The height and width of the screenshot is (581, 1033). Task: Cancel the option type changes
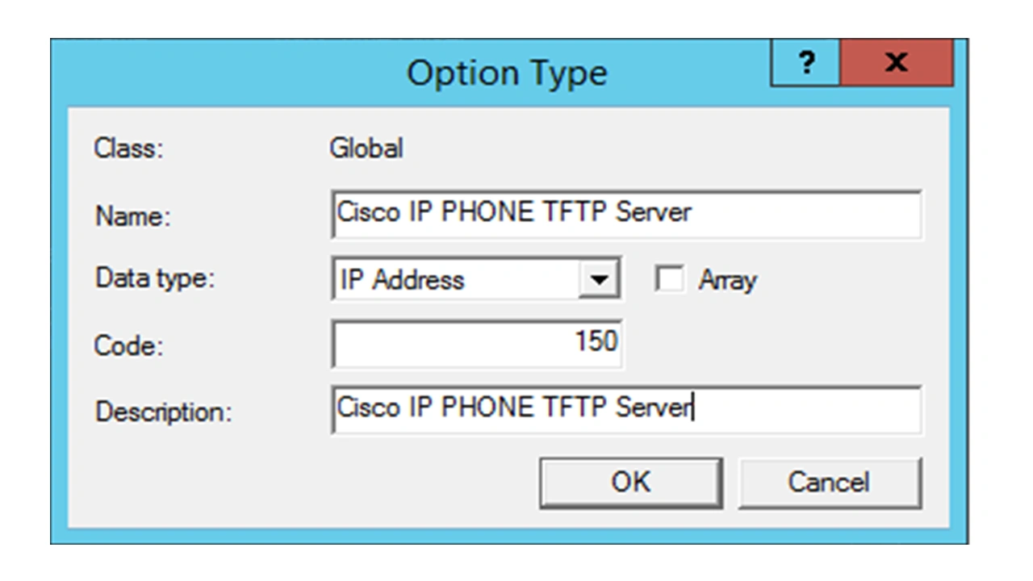click(x=829, y=483)
